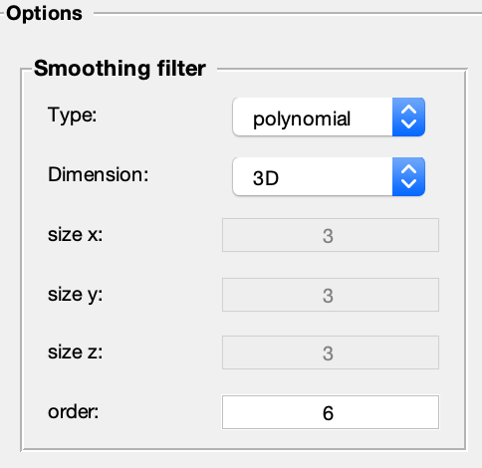Click the value 6 in the order box
482x468 pixels.
328,413
